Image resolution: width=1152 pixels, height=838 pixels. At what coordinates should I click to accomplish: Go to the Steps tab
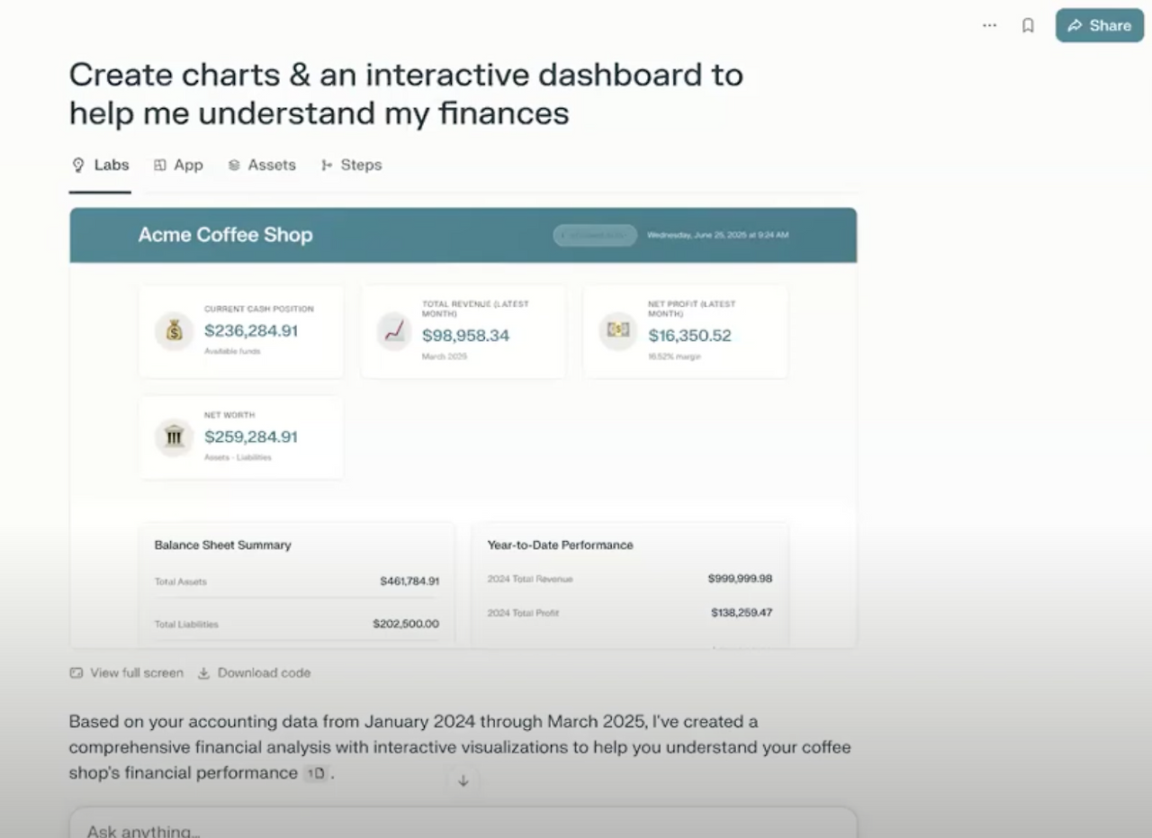click(351, 165)
